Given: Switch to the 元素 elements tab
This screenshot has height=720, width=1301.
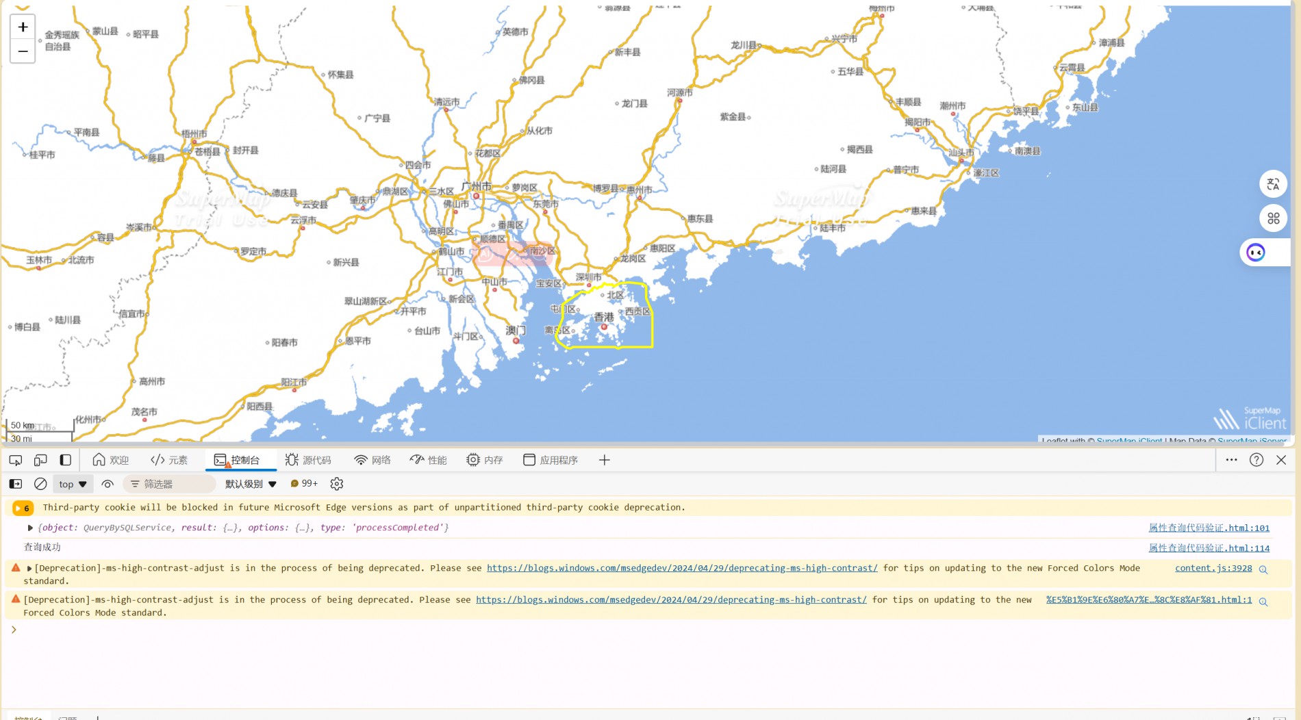Looking at the screenshot, I should click(169, 460).
